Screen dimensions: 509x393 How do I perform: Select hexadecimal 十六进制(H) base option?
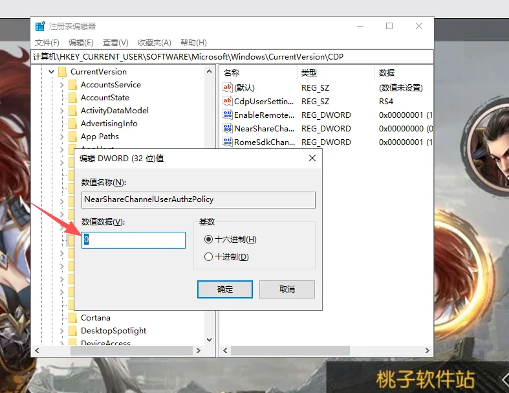pos(230,240)
